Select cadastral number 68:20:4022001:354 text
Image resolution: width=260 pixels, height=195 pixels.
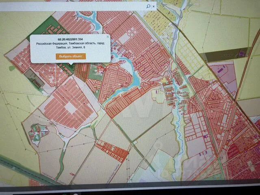tap(70, 39)
